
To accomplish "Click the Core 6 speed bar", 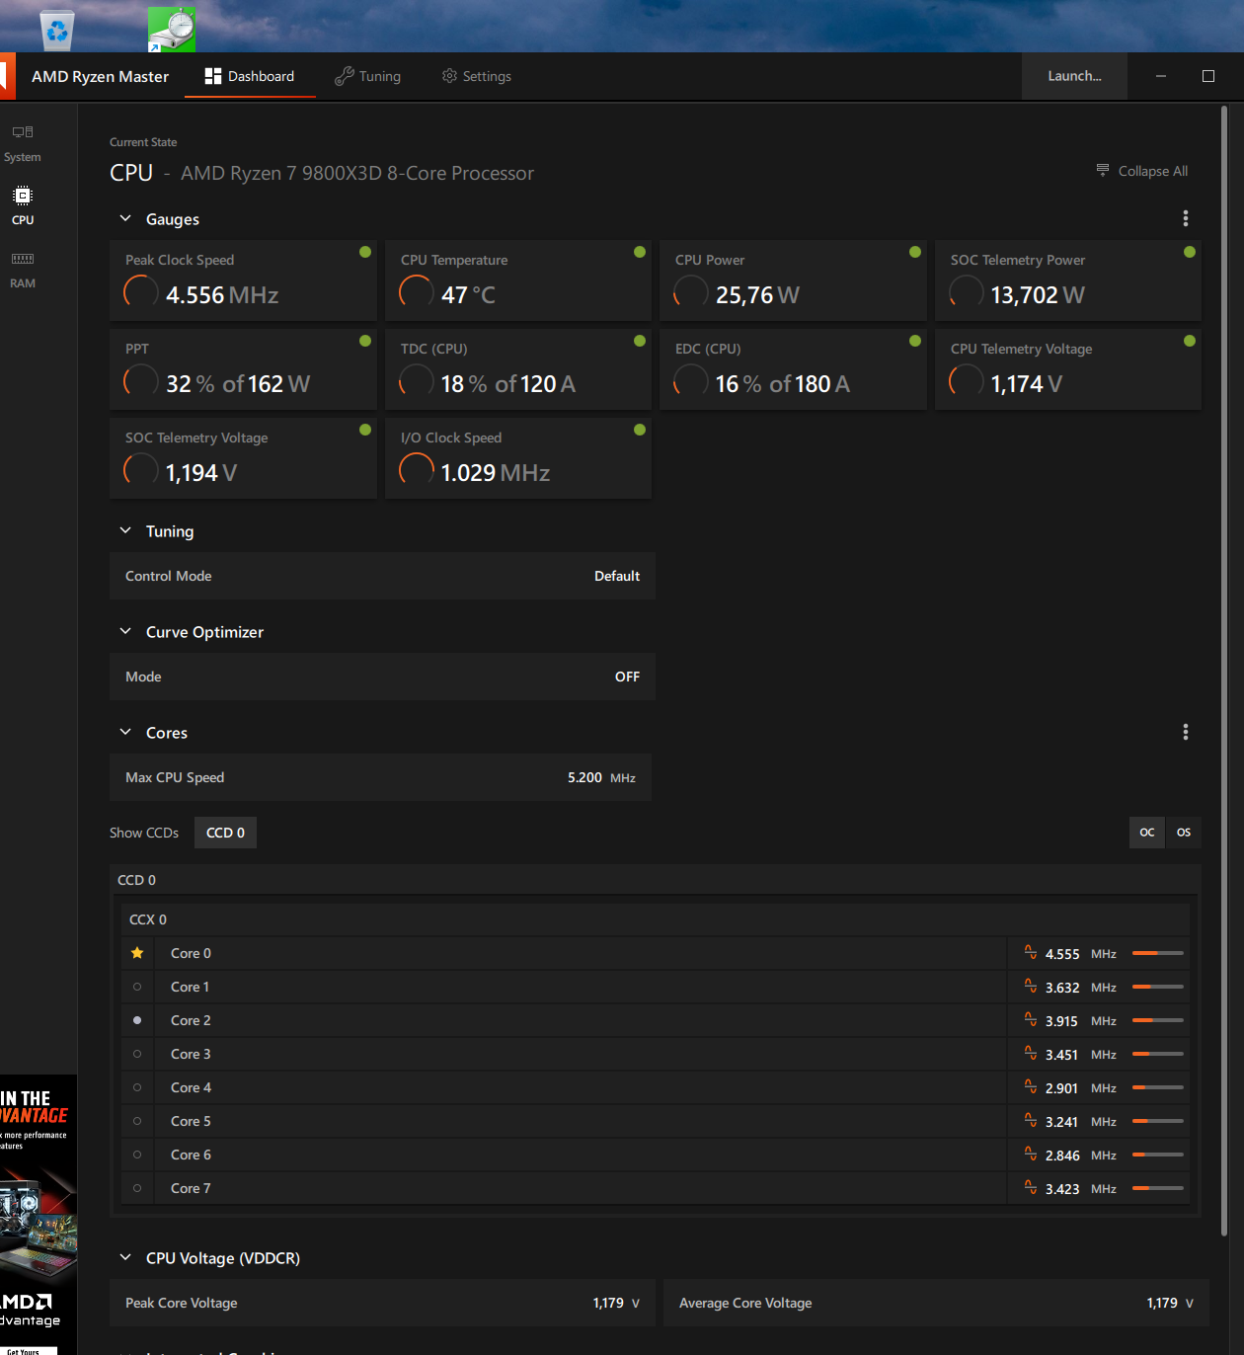I will click(x=1158, y=1155).
